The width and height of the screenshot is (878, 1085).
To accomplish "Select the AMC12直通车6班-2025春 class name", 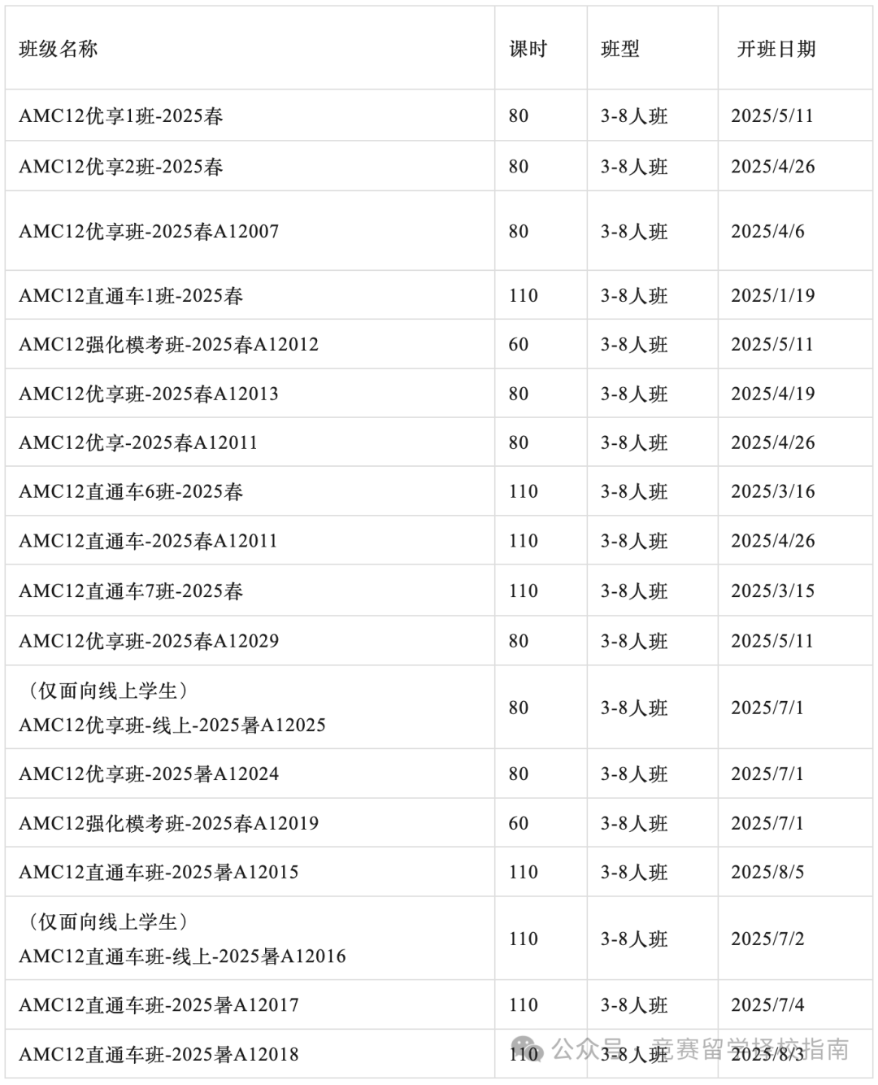I will click(131, 492).
